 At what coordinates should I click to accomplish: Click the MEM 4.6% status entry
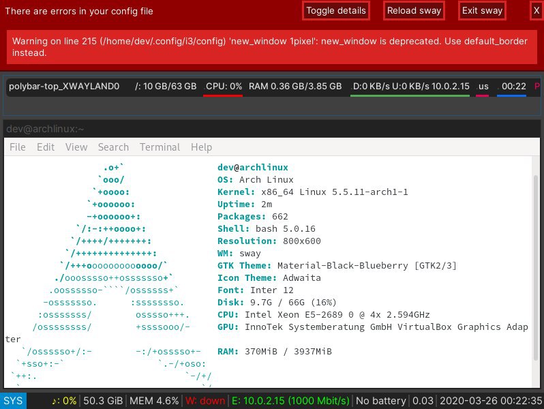click(154, 401)
